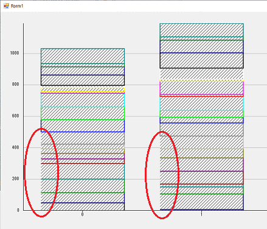Select the yellow-outlined segment in bar 0
This screenshot has width=267, height=229.
pos(83,90)
